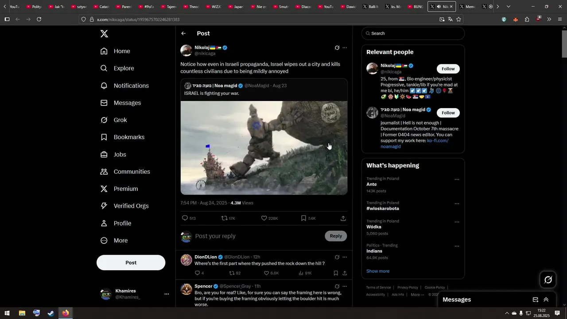Open the browser extensions puzzle icon
567x319 pixels.
(x=527, y=19)
